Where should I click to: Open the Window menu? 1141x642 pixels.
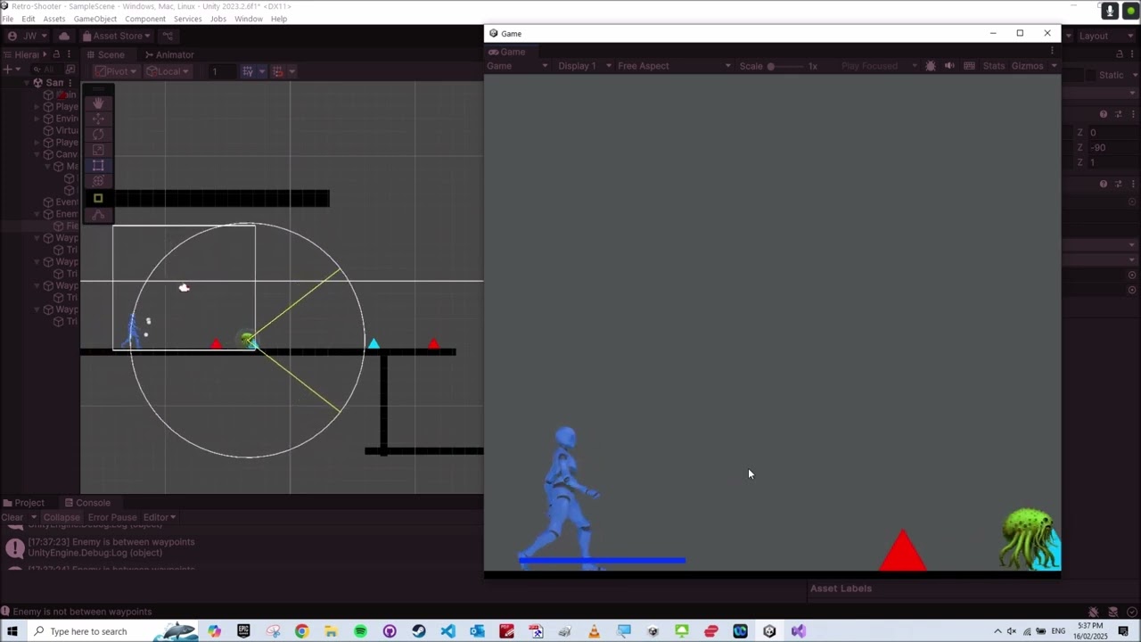pyautogui.click(x=248, y=19)
